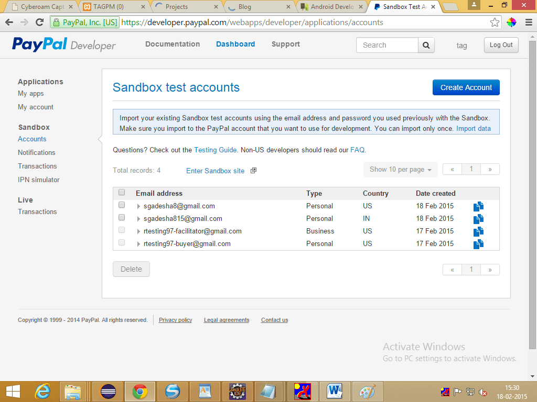Switch to the TAGPM (0) browser tab

tap(114, 7)
